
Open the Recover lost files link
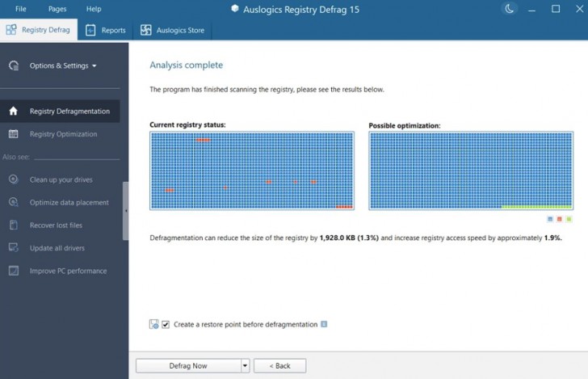(x=56, y=225)
